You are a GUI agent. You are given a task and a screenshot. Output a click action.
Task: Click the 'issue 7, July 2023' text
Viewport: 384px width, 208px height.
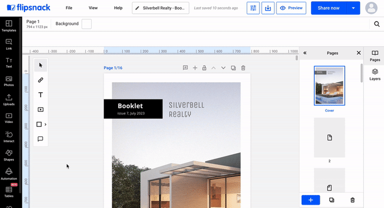click(131, 114)
